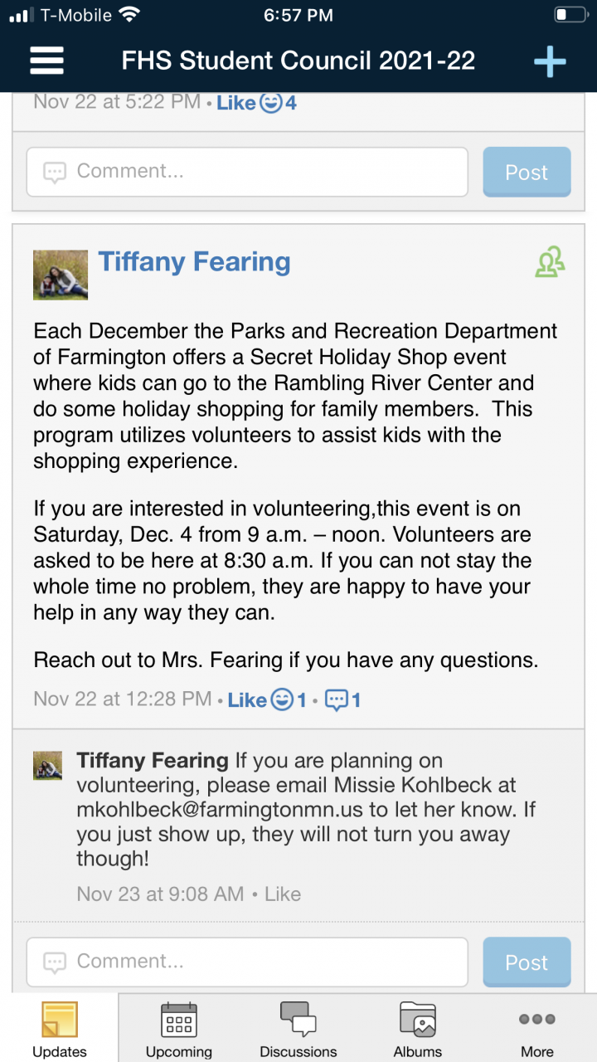Viewport: 597px width, 1062px height.
Task: Like the Nov 23 9:08 AM comment
Action: tap(282, 894)
